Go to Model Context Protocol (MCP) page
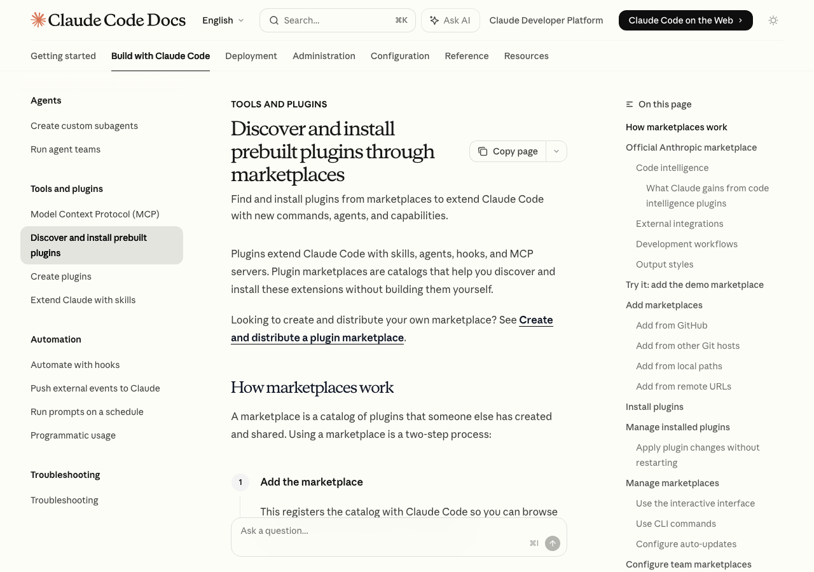Viewport: 814px width, 572px height. (x=95, y=214)
